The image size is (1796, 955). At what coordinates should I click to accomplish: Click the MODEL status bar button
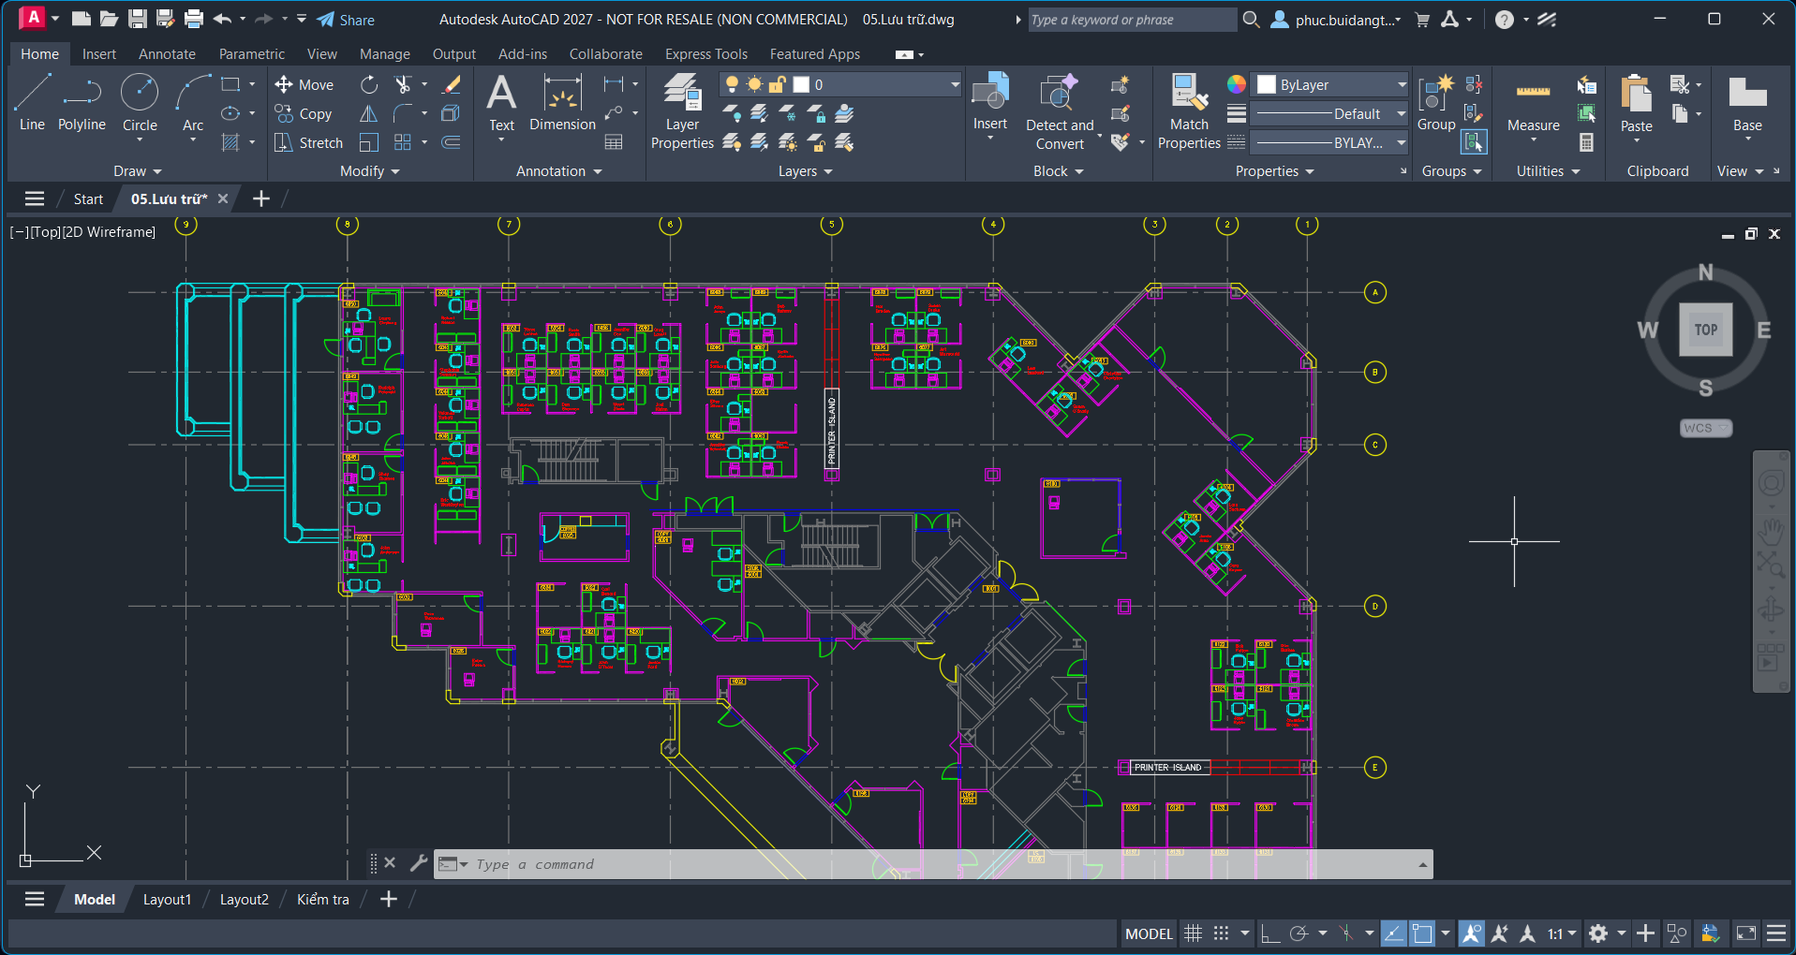click(x=1149, y=933)
